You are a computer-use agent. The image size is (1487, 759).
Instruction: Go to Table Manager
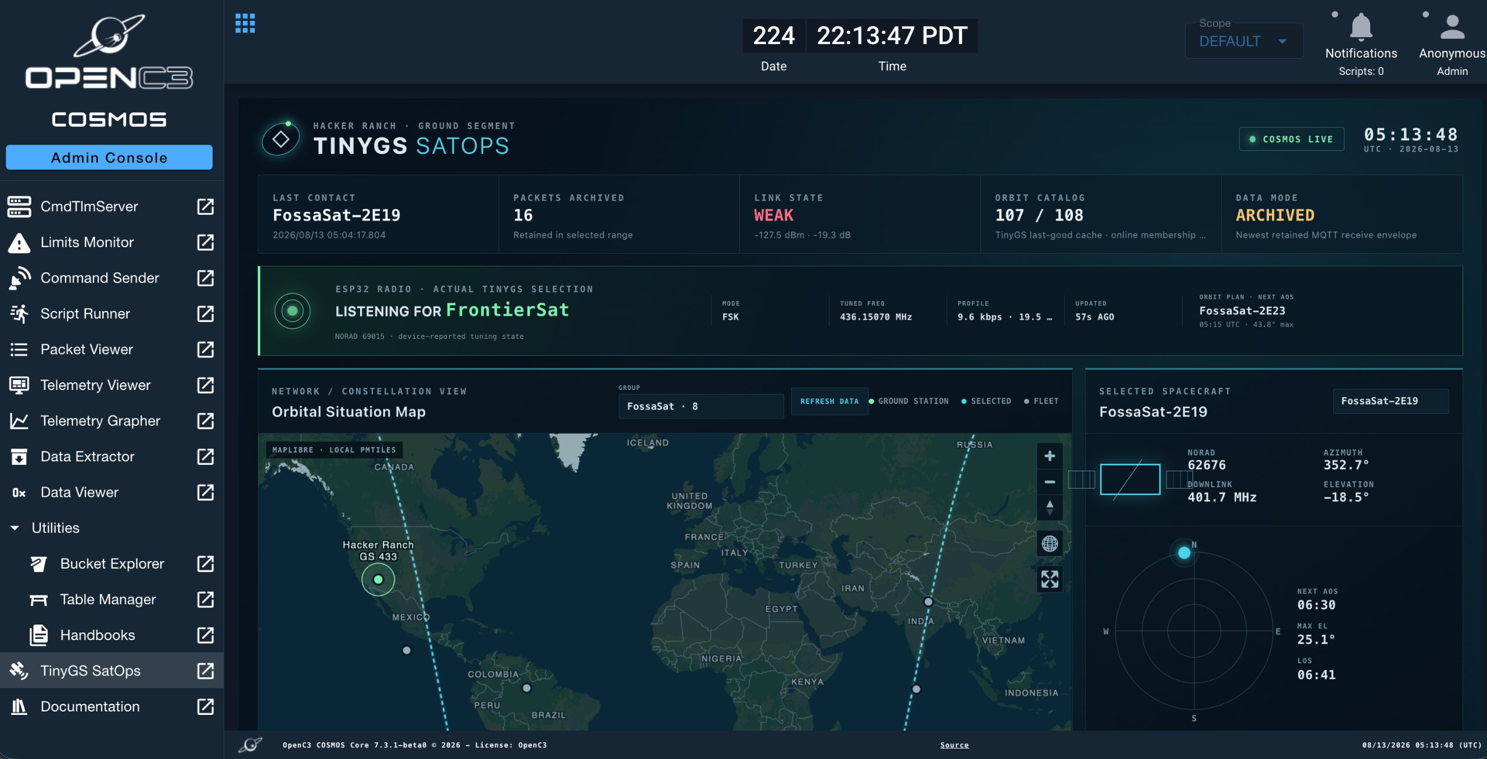(x=108, y=599)
